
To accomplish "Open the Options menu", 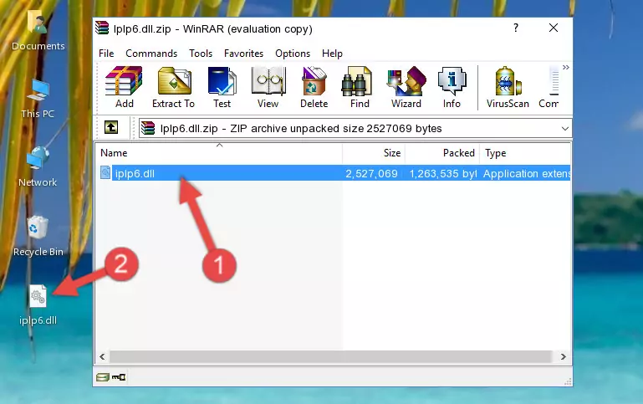I will 293,54.
